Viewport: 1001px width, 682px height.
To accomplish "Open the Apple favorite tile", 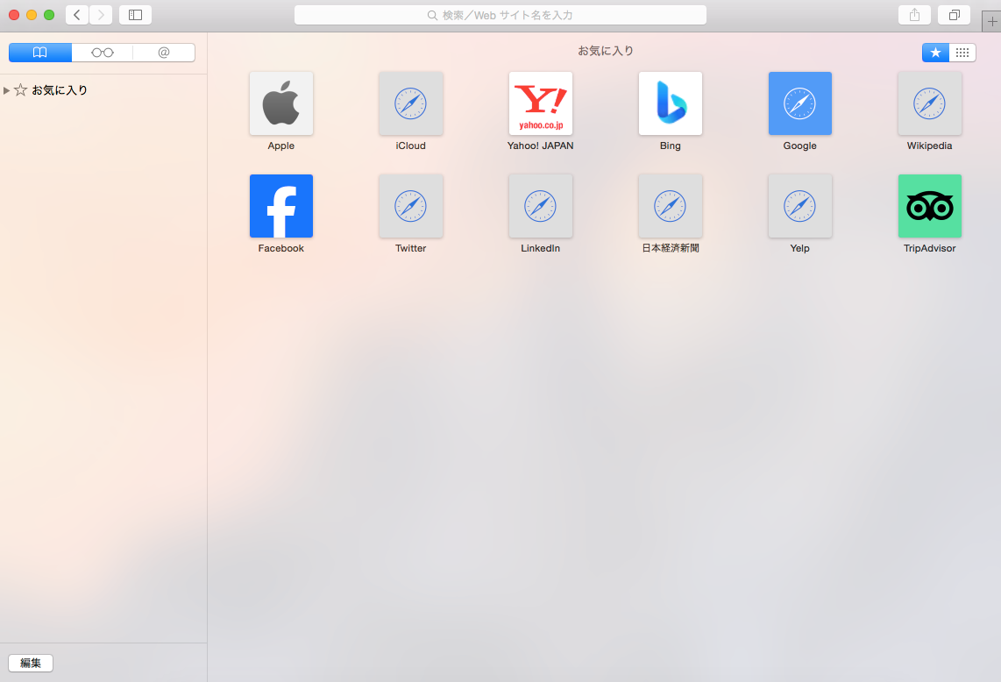I will click(280, 103).
